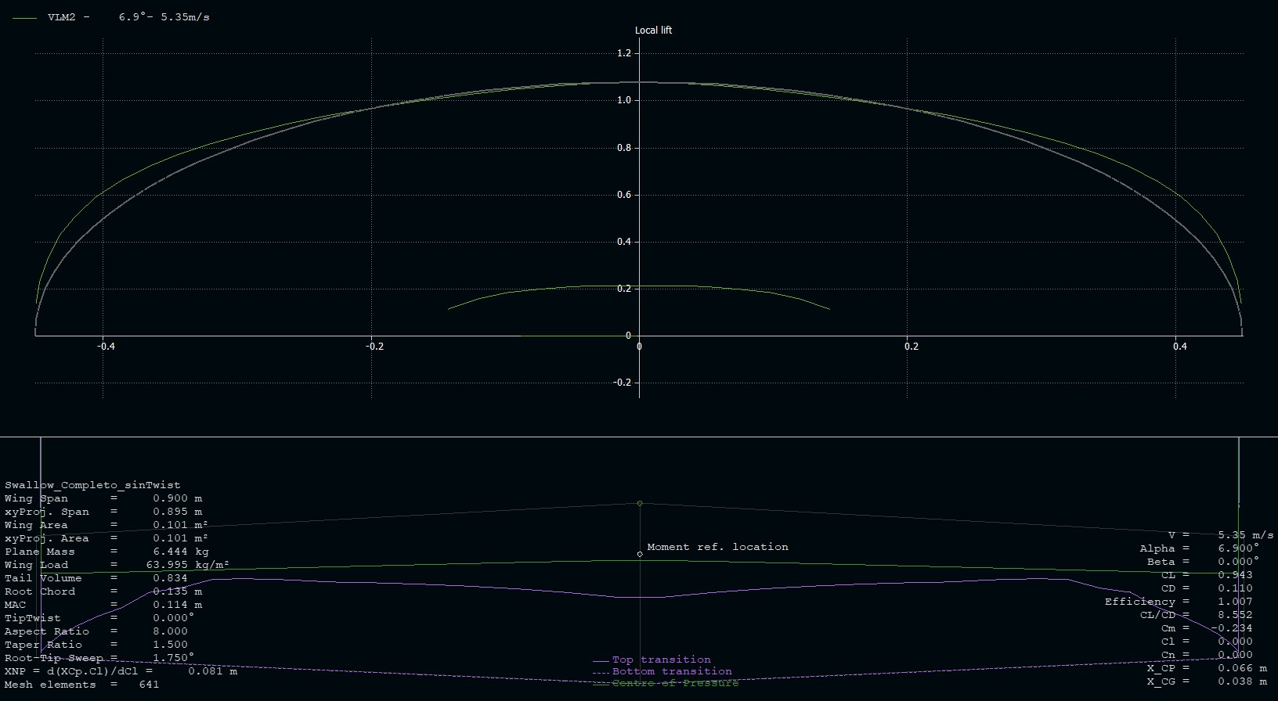Select the VLM2 6.9° 5.35m/s legend entry
The image size is (1278, 701).
tap(128, 17)
